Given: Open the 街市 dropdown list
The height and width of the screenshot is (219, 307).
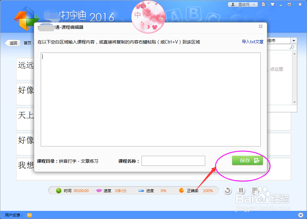Looking at the screenshot, I should (x=294, y=40).
